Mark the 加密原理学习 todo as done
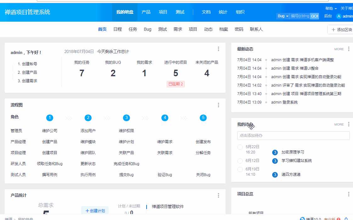353x220 pixels. 240,147
